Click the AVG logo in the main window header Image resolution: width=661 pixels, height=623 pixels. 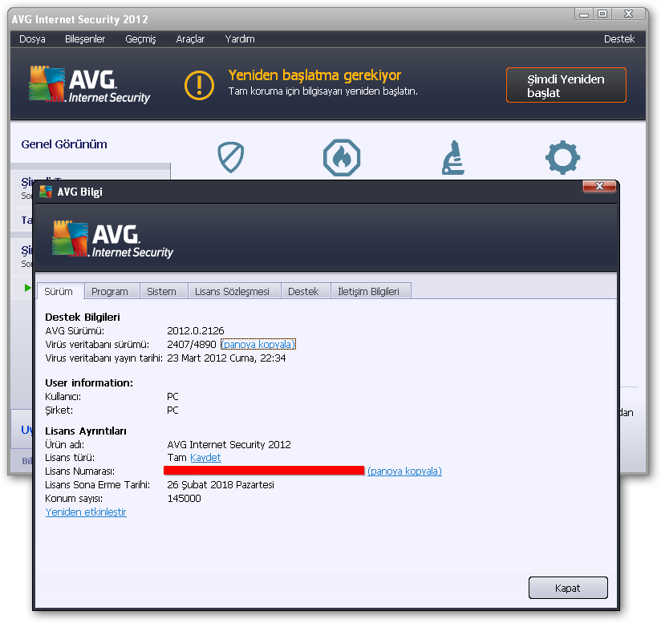coord(89,84)
